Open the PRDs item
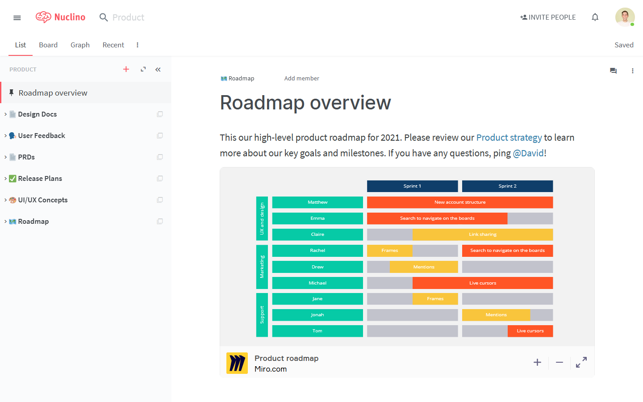The height and width of the screenshot is (402, 643). [x=26, y=157]
